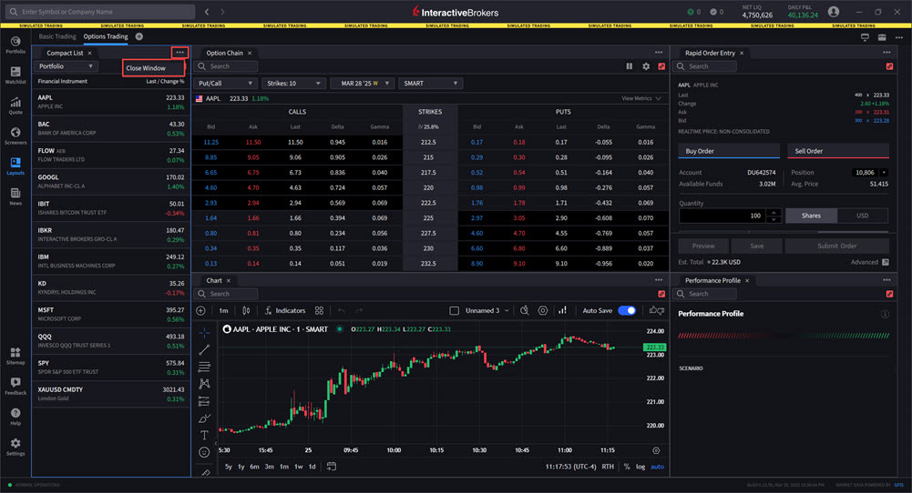Select the emoji sticker tool in chart
Screen dimensions: 912x493
(x=204, y=452)
